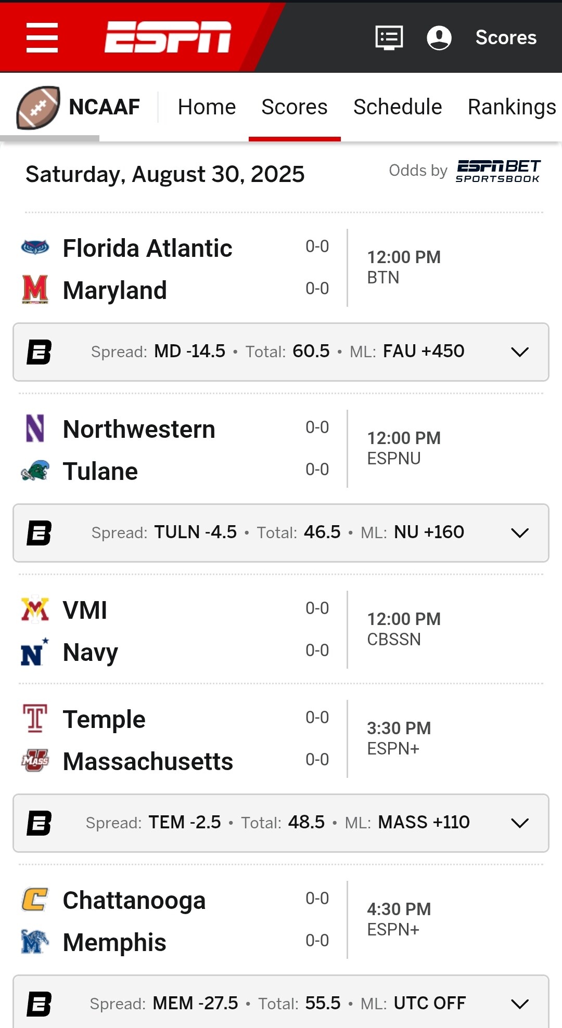The height and width of the screenshot is (1028, 562).
Task: Switch to the Schedule tab
Action: coord(398,107)
